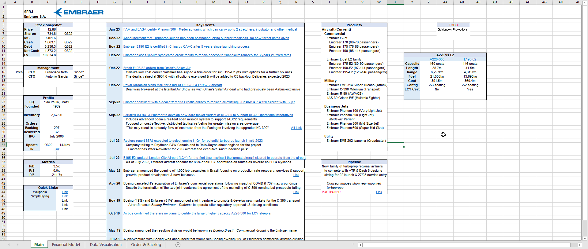The height and width of the screenshot is (249, 588).
Task: Click Link after Apr-20 Boeing cancellation
Action: pyautogui.click(x=296, y=192)
